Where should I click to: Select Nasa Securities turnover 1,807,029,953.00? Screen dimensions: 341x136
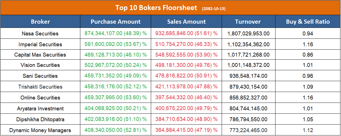[248, 34]
